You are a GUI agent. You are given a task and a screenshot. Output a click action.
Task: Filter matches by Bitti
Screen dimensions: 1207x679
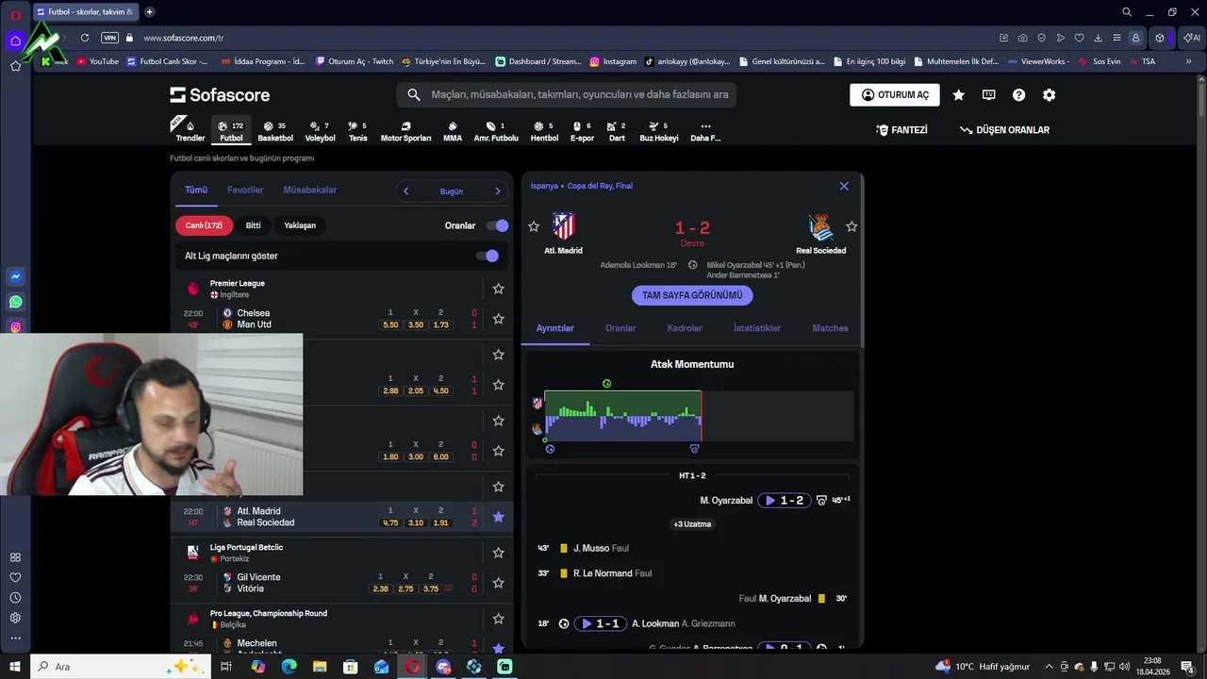pyautogui.click(x=254, y=225)
